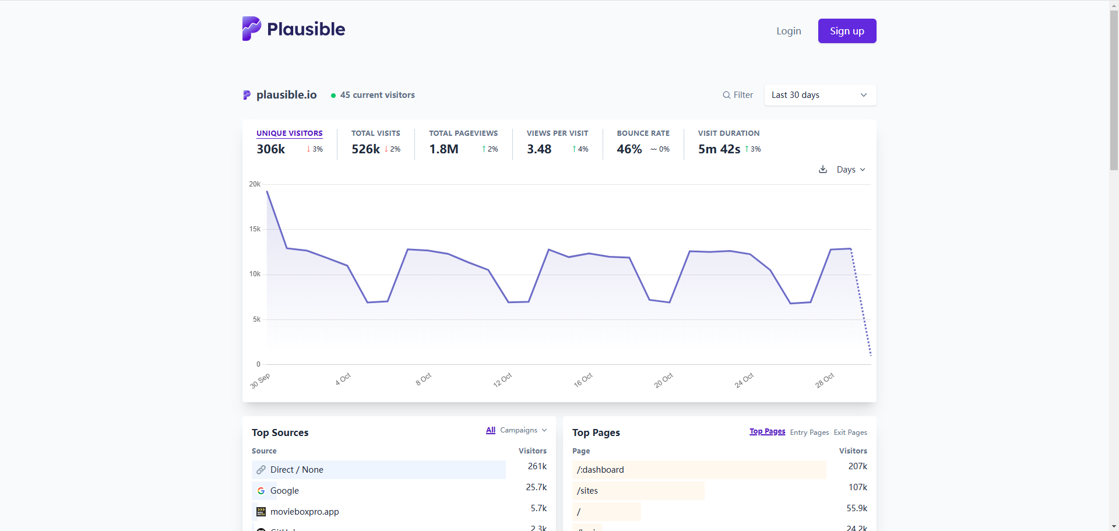Click the 306k unique visitors value
The height and width of the screenshot is (531, 1119).
271,149
